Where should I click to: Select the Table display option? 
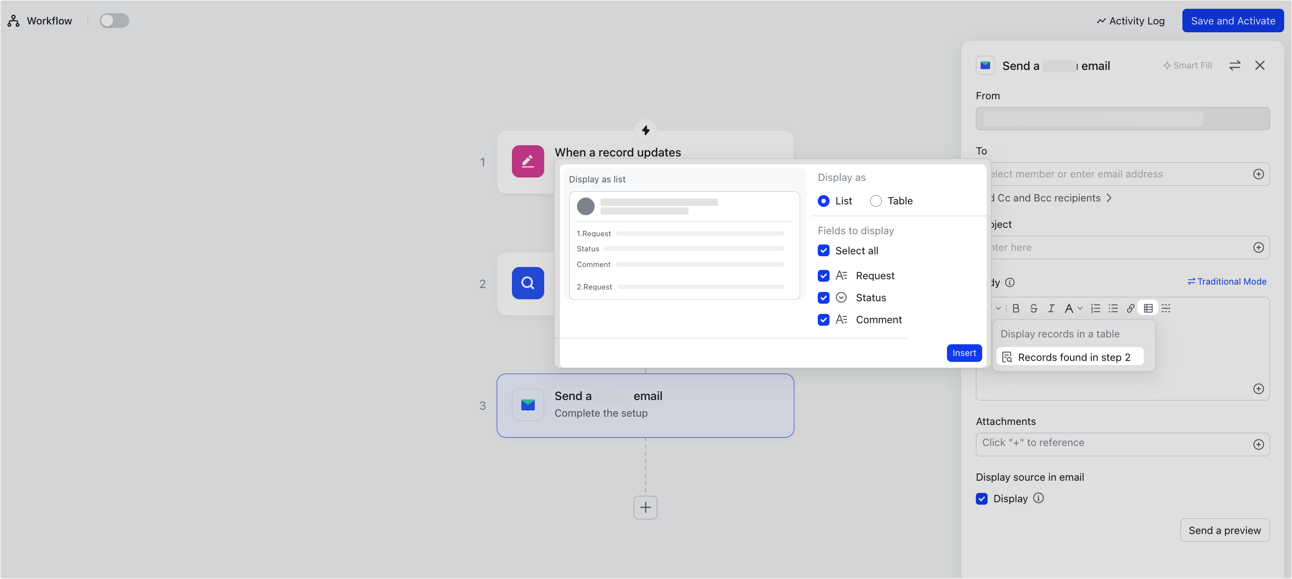pos(876,201)
